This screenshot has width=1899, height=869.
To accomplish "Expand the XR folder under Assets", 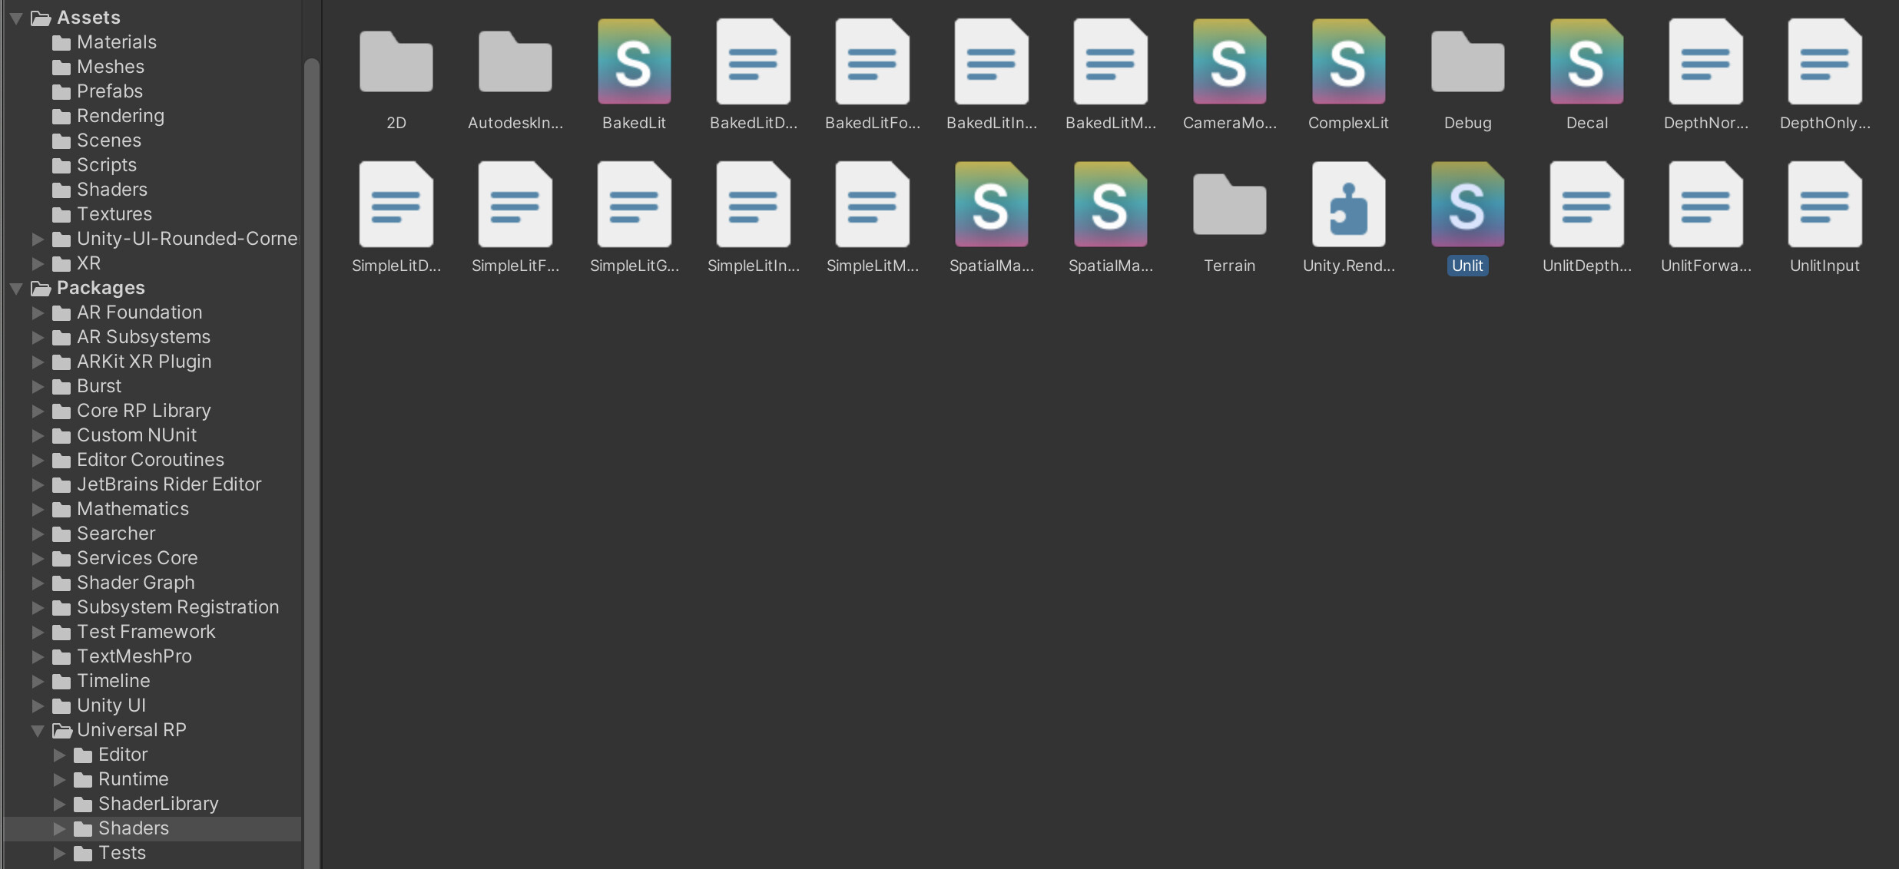I will click(38, 263).
